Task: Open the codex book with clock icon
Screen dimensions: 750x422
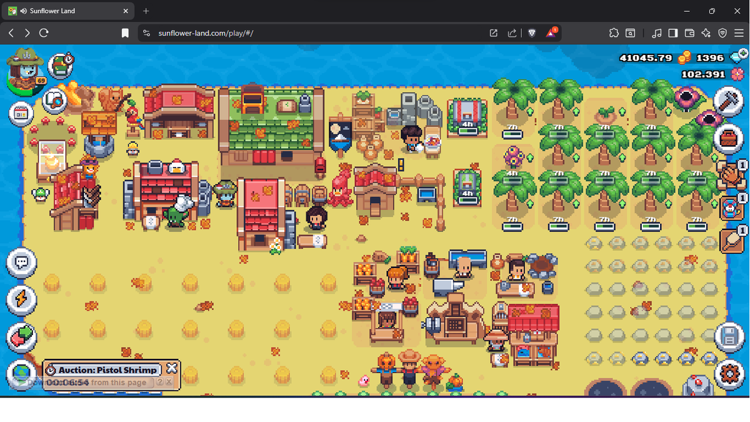Action: pyautogui.click(x=61, y=66)
